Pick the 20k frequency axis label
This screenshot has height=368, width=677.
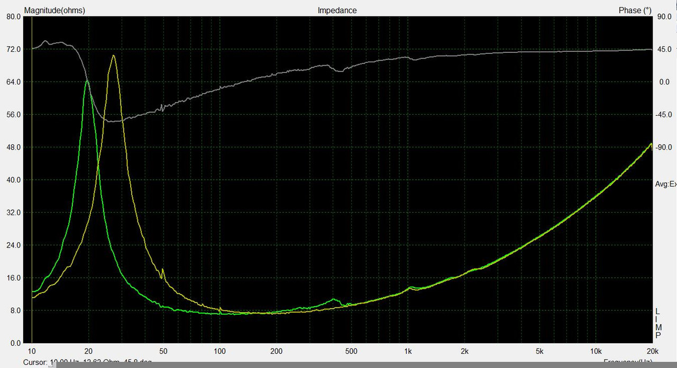coord(652,351)
